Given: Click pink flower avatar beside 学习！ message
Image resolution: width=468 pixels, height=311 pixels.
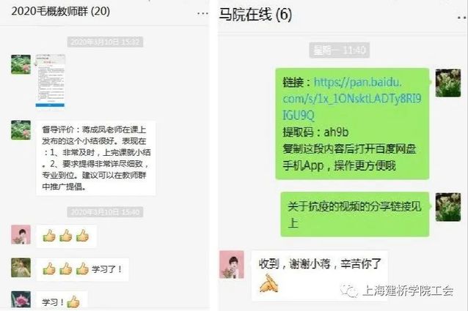Looking at the screenshot, I should coord(21,299).
